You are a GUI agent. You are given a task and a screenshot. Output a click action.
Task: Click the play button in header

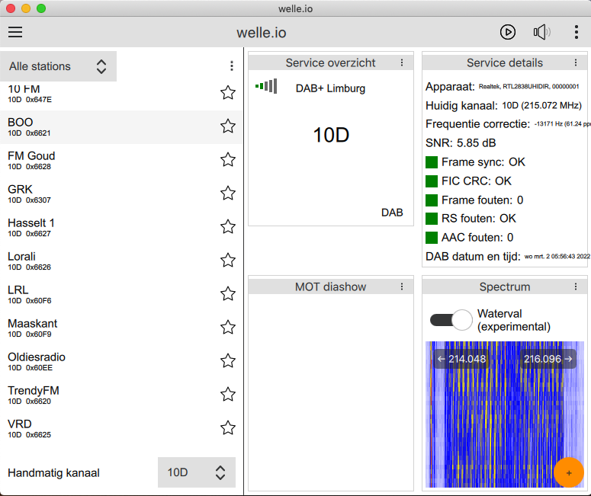tap(508, 32)
